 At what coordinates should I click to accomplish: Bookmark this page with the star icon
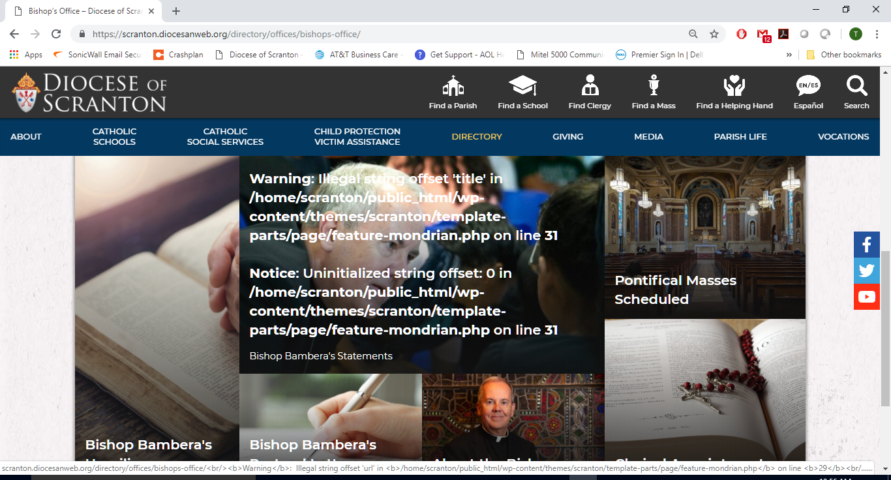coord(714,34)
